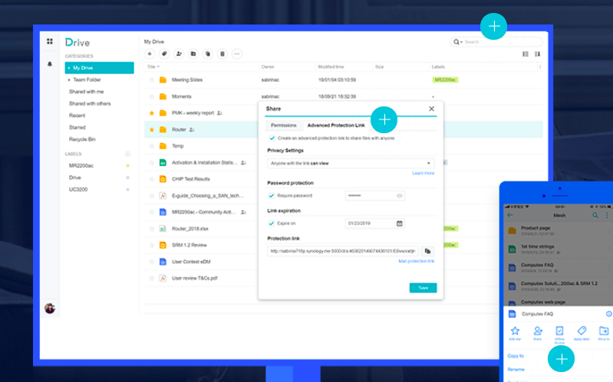Image resolution: width=613 pixels, height=382 pixels.
Task: Click the label tag toolbar icon
Action: tap(164, 54)
